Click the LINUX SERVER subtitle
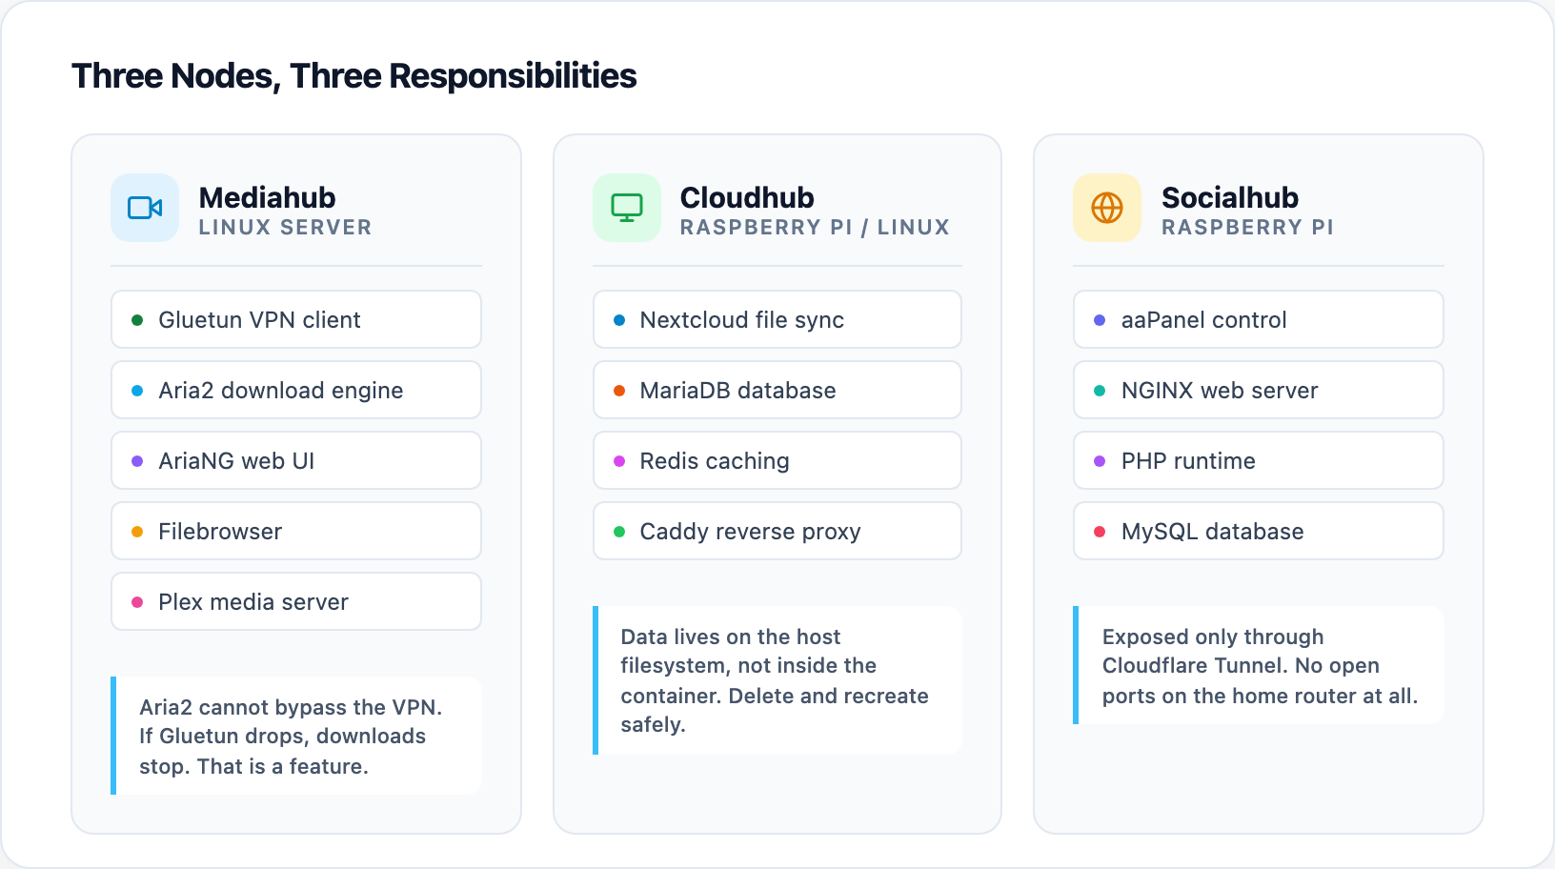This screenshot has height=869, width=1555. [x=285, y=227]
